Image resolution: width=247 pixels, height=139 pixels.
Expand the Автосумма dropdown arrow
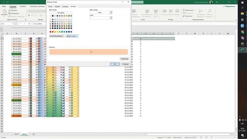(195, 10)
